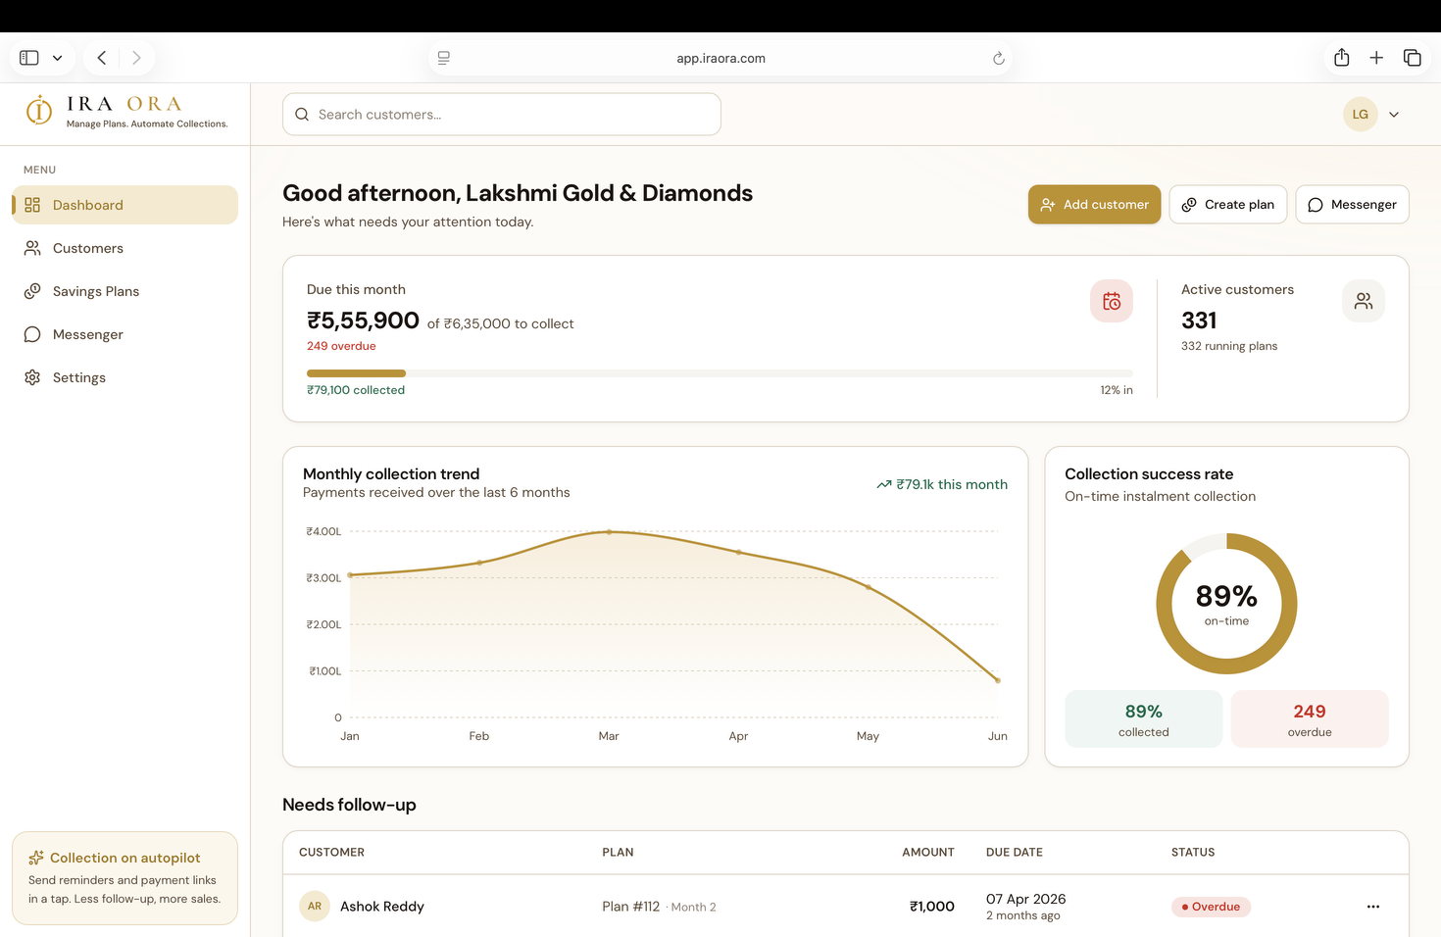Click the CUSTOMER column header
The image size is (1441, 937).
pyautogui.click(x=331, y=853)
